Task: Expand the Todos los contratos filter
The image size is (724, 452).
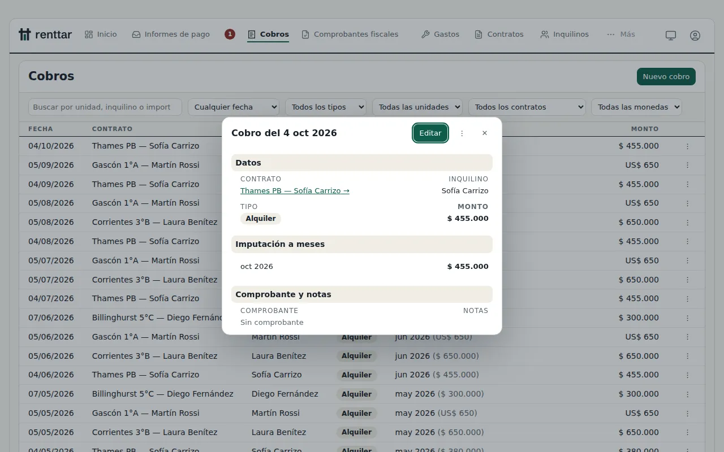Action: point(527,107)
